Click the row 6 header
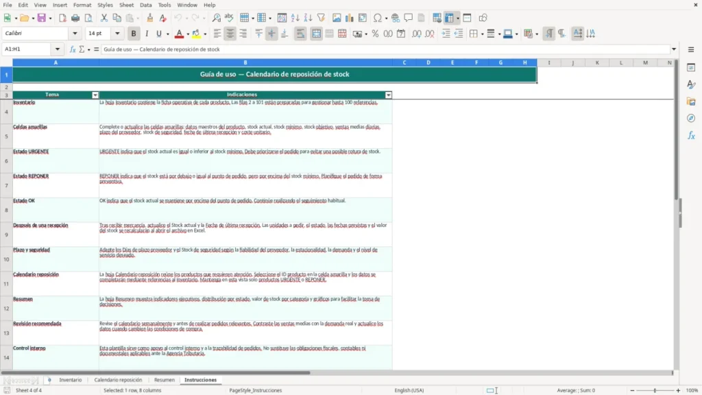 [x=6, y=160]
